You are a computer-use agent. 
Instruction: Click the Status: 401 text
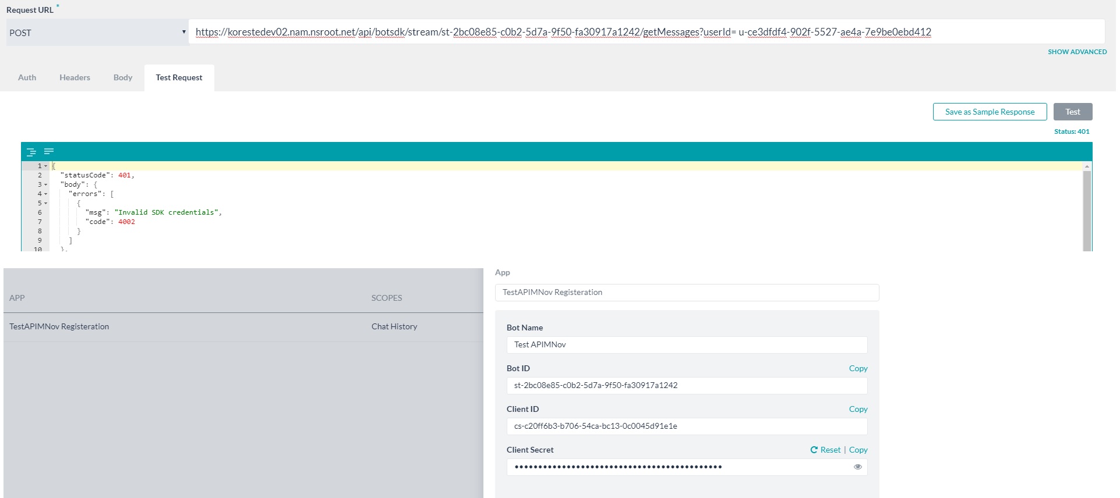click(1071, 131)
